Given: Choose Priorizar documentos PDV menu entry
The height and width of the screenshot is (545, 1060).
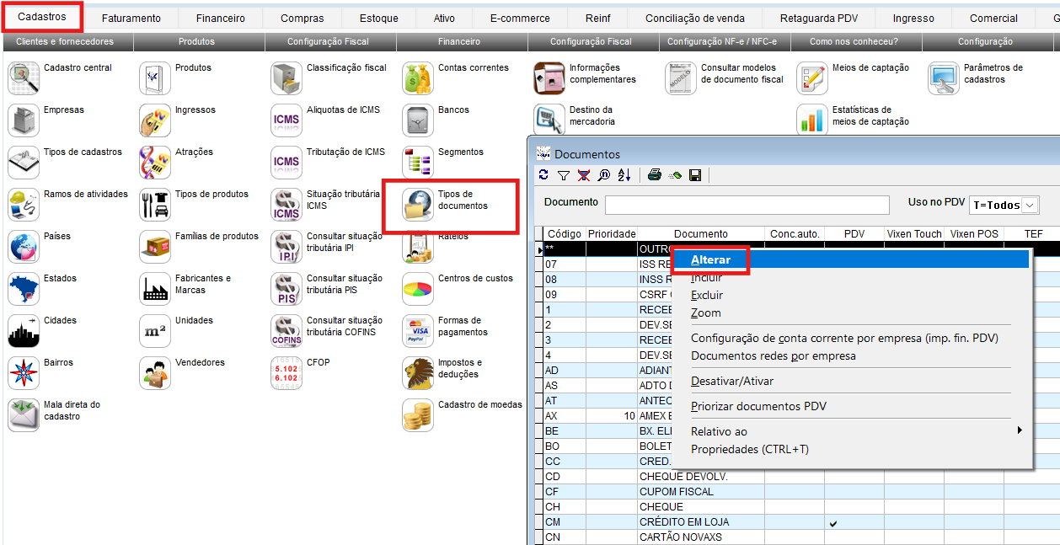Looking at the screenshot, I should (x=758, y=406).
